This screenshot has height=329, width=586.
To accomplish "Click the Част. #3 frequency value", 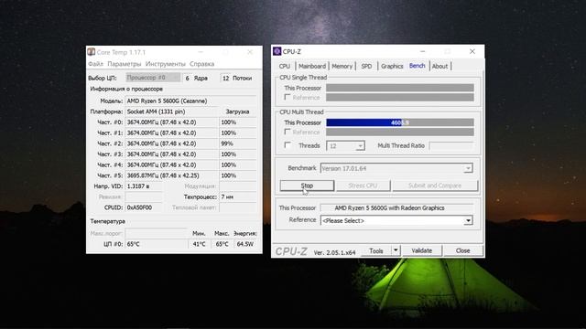I will click(x=161, y=154).
